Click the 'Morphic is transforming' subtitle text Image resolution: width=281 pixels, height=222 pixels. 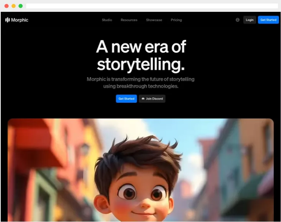point(141,83)
